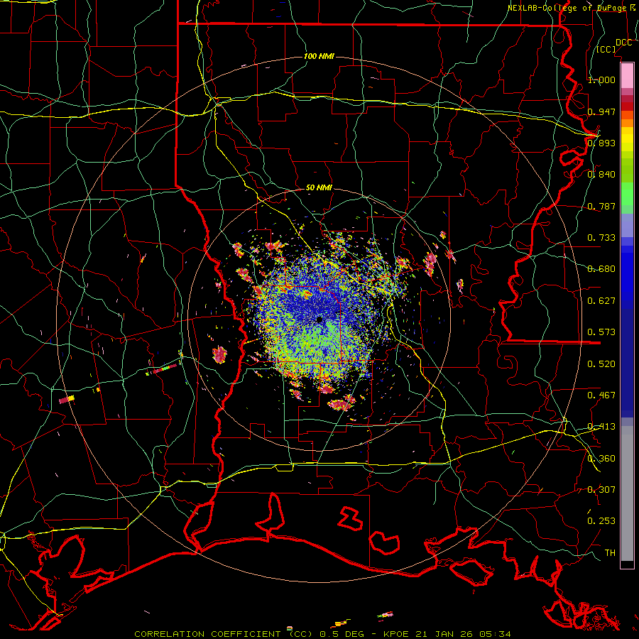Viewport: 639px width, 639px height.
Task: Click the 05:34 timestamp in caption
Action: click(x=495, y=634)
